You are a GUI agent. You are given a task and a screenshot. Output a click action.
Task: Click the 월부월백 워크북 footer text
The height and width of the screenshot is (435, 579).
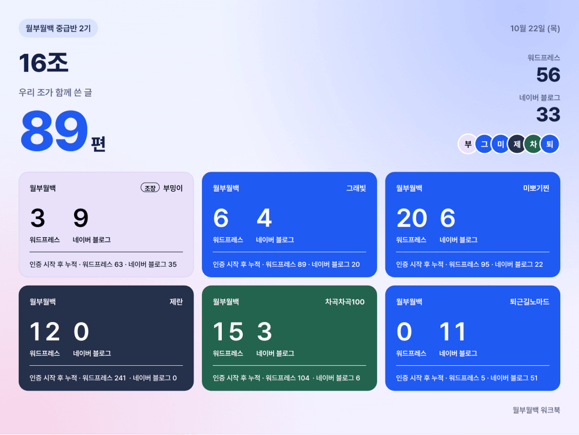click(x=536, y=410)
